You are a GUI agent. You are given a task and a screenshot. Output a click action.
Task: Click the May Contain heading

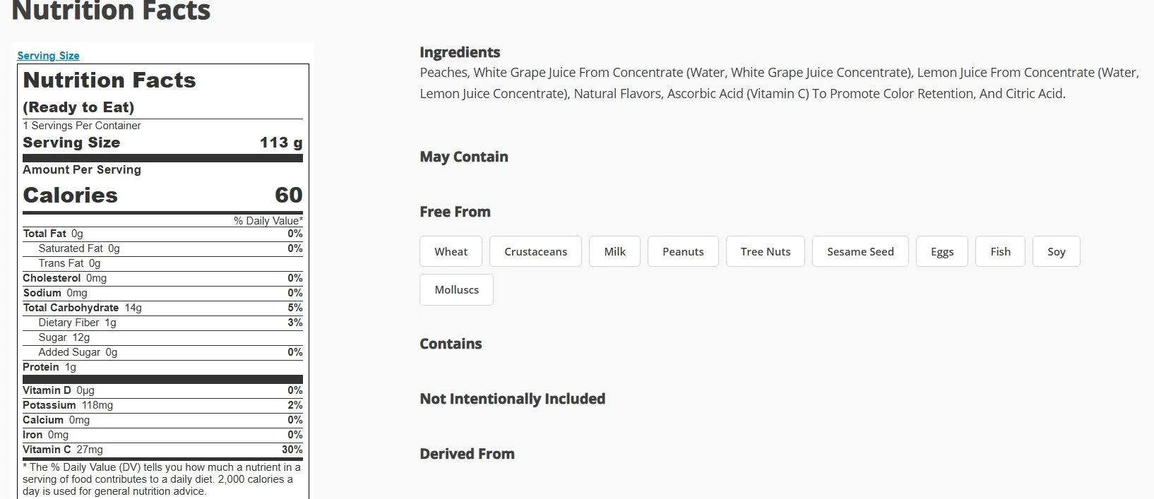(x=464, y=157)
